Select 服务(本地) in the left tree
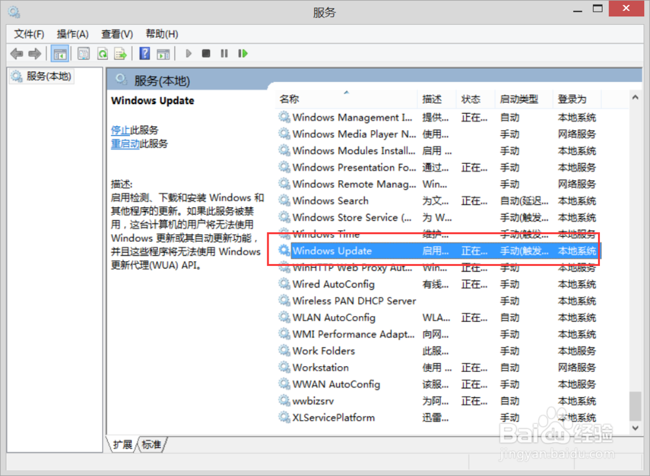 (x=42, y=76)
